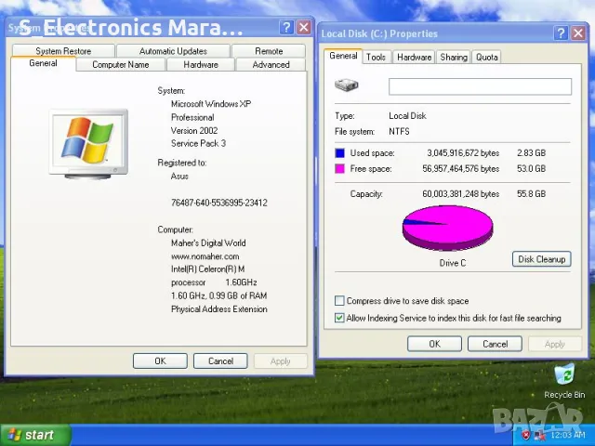Go to the Quota tab
This screenshot has width=595, height=446.
point(486,58)
